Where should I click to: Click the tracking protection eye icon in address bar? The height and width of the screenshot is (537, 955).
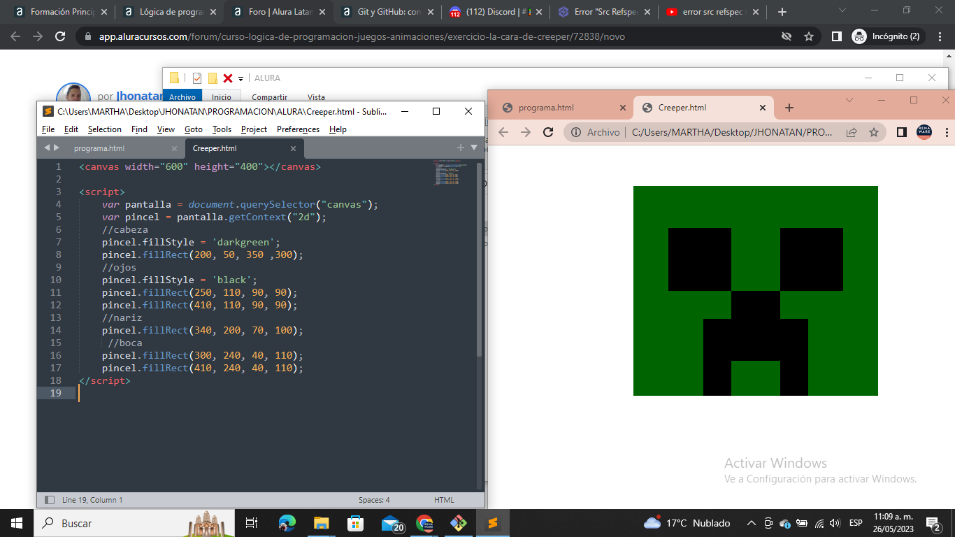click(787, 36)
